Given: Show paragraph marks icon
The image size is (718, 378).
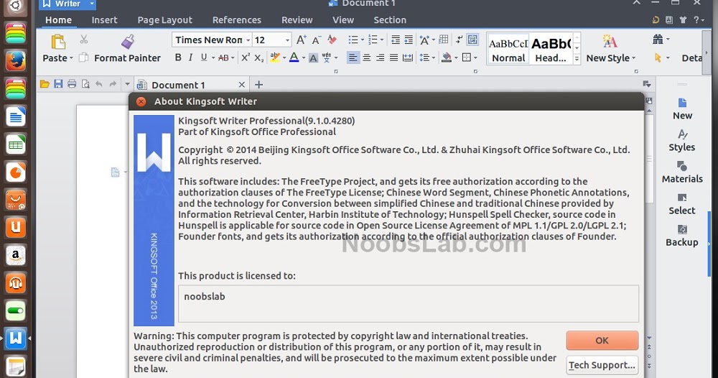Looking at the screenshot, I should tap(459, 40).
